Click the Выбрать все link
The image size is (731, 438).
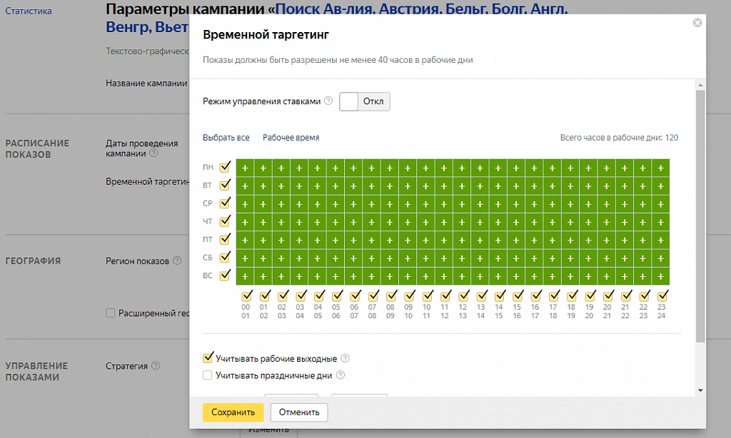226,138
